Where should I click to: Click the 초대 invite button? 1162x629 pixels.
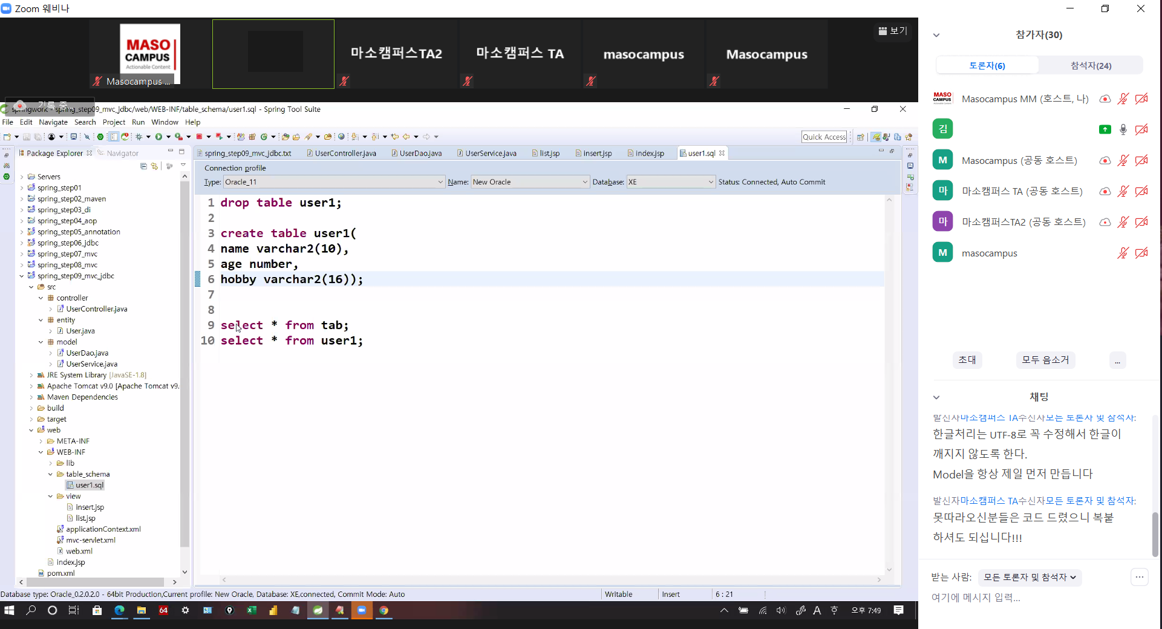[967, 359]
